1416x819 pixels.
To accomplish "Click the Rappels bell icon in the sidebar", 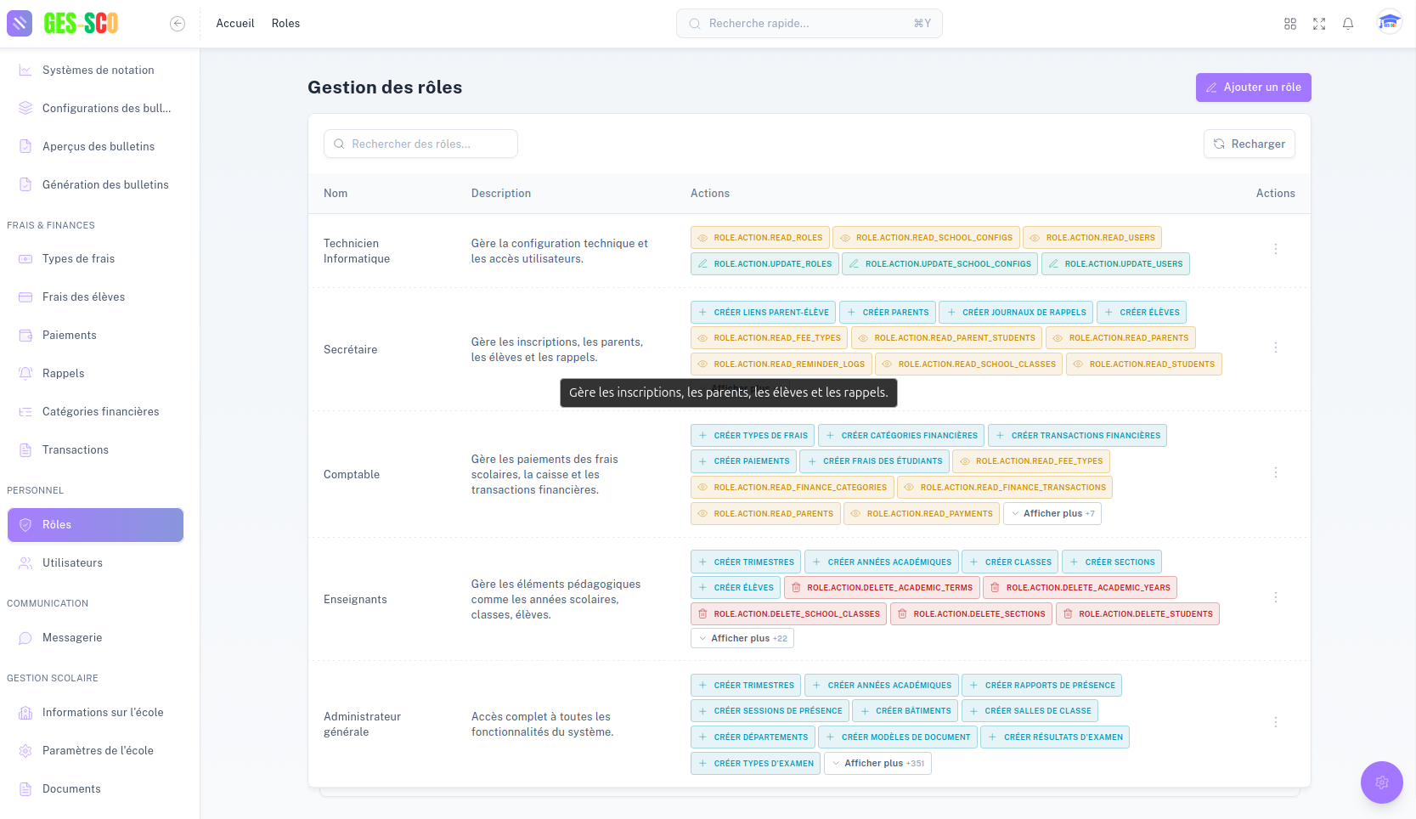I will point(25,373).
